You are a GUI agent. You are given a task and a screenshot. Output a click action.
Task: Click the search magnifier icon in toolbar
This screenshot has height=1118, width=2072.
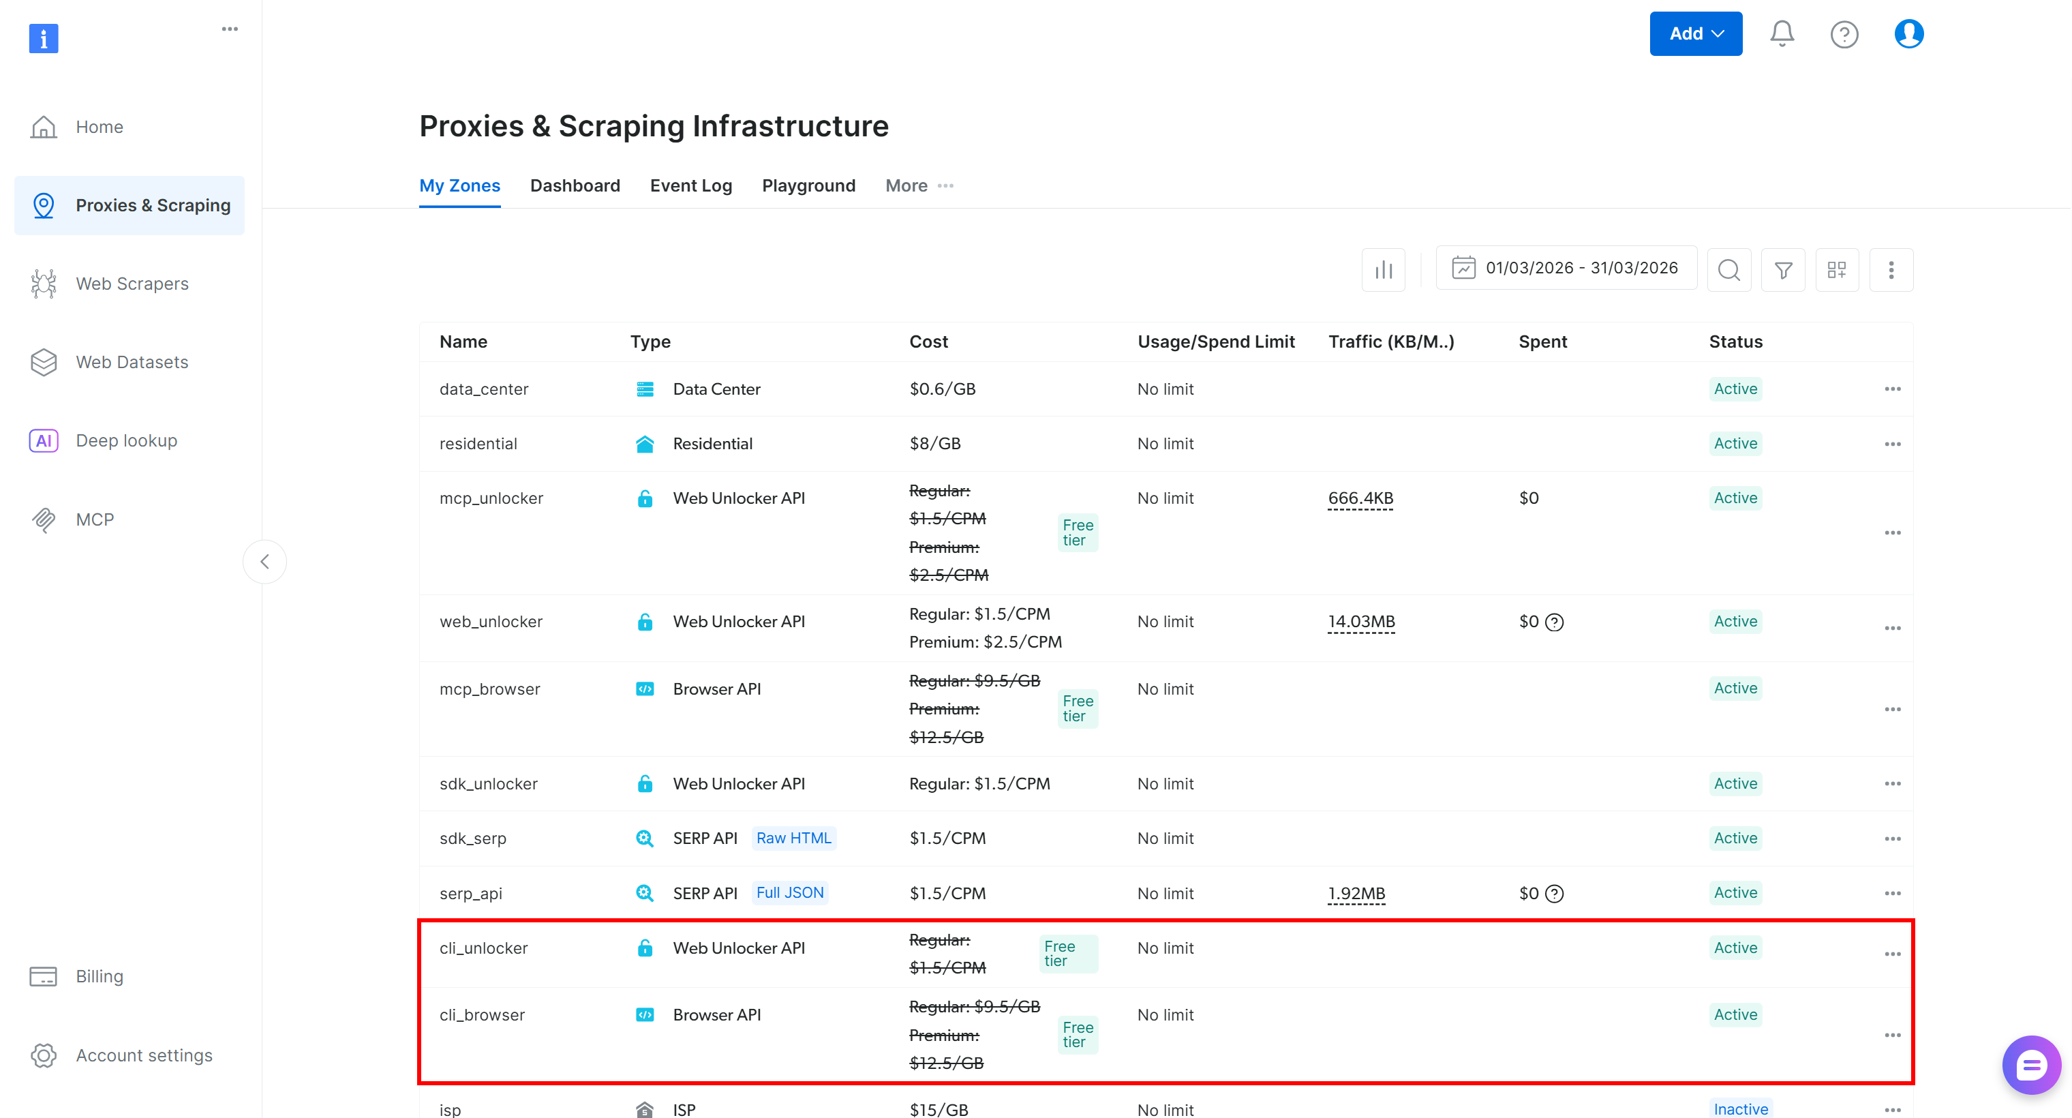click(x=1728, y=269)
